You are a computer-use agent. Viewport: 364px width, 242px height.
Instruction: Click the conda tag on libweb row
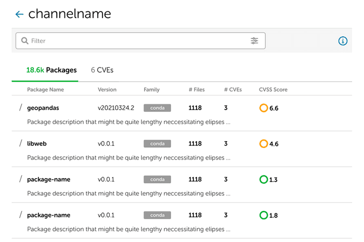click(x=157, y=144)
